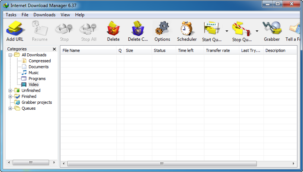
Task: Click the greyed Resume toolbar icon
Action: point(40,29)
